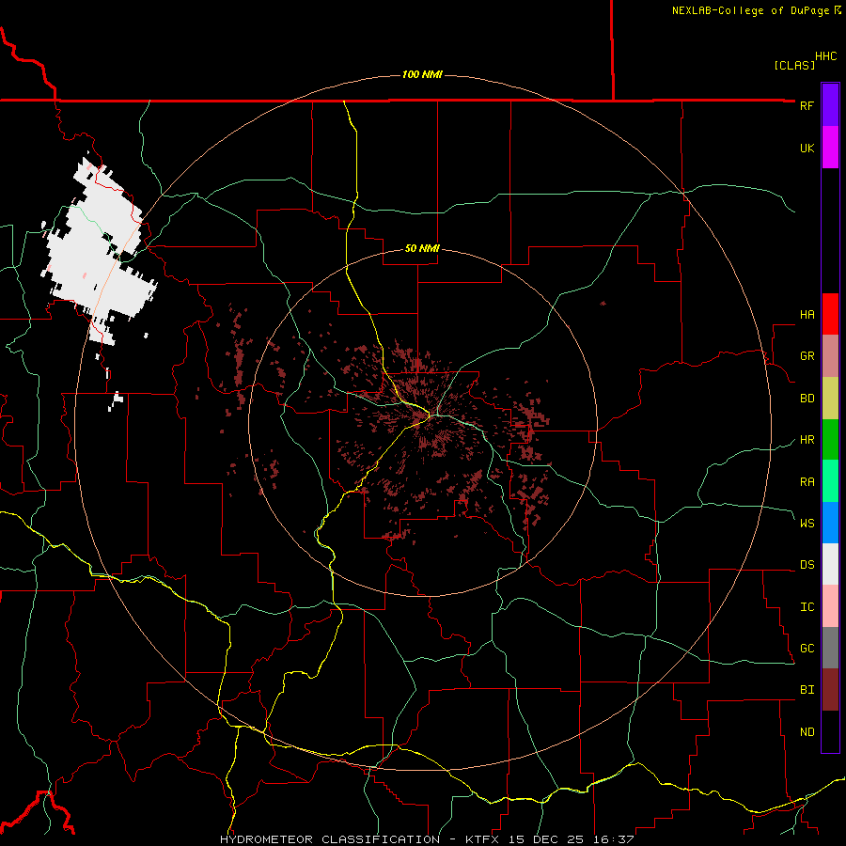Click the BI brown legend swatch
Viewport: 846px width, 846px height.
pos(830,690)
